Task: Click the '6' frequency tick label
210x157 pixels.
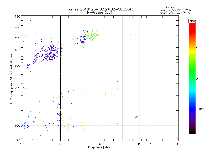Action: click(123, 144)
